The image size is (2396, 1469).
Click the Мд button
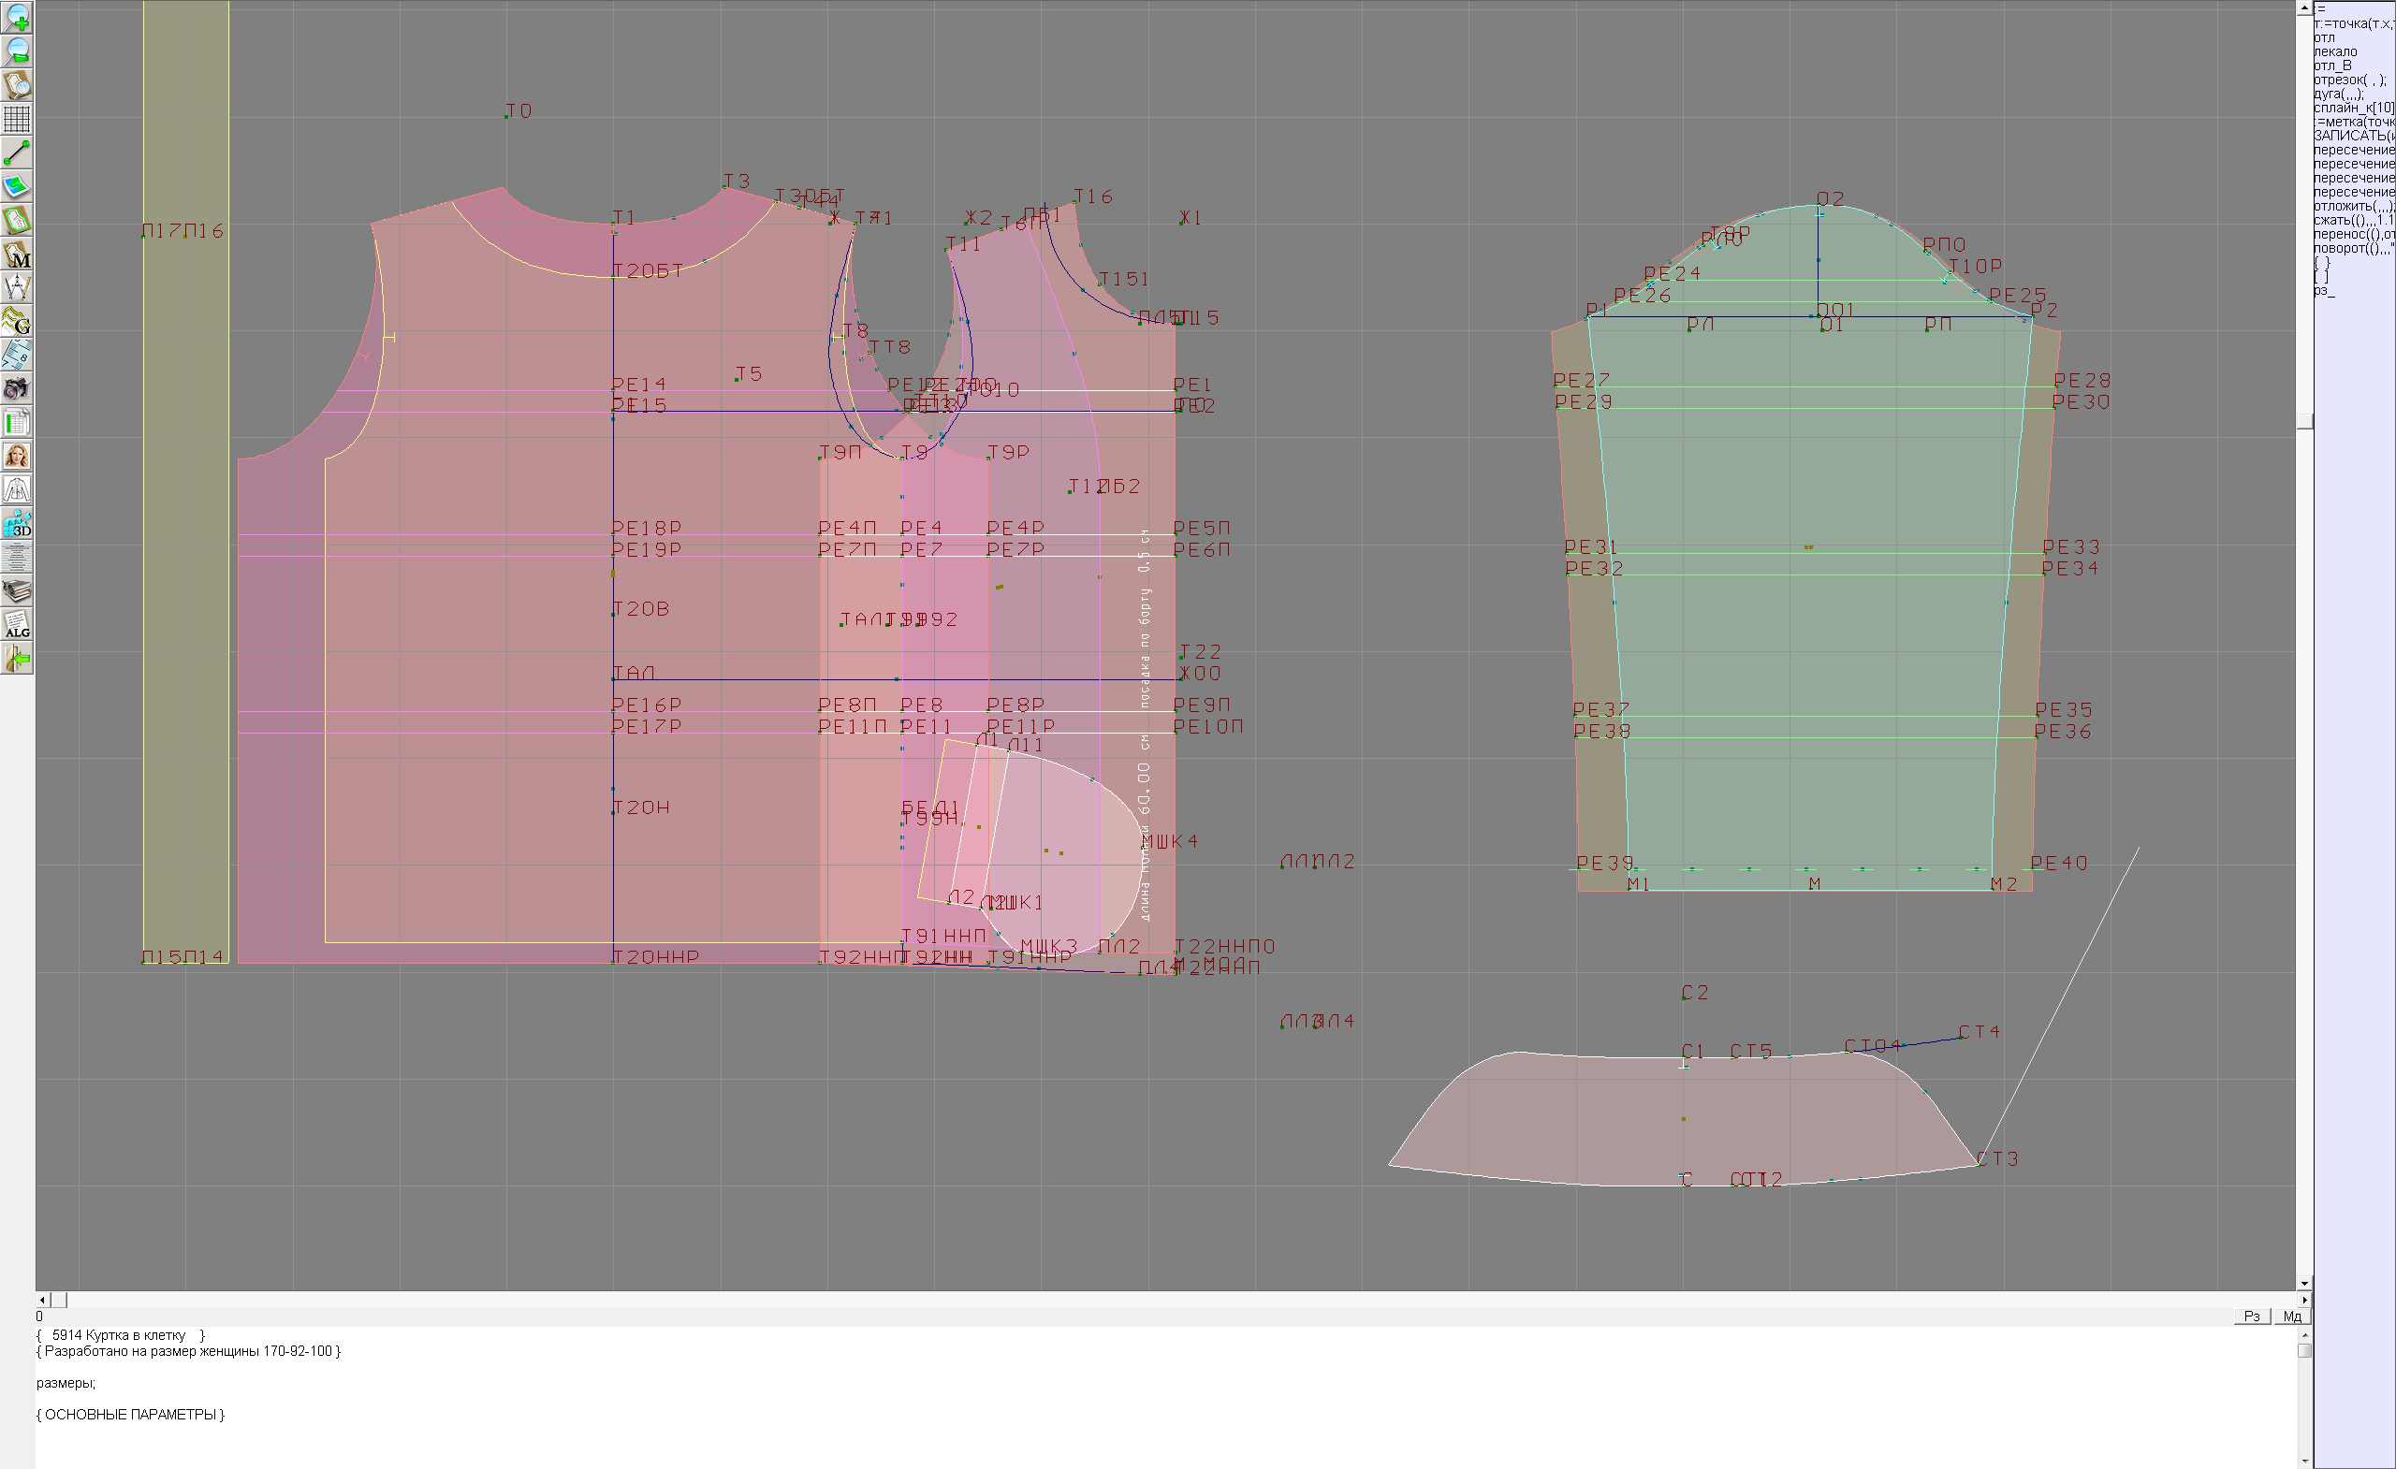2291,1316
